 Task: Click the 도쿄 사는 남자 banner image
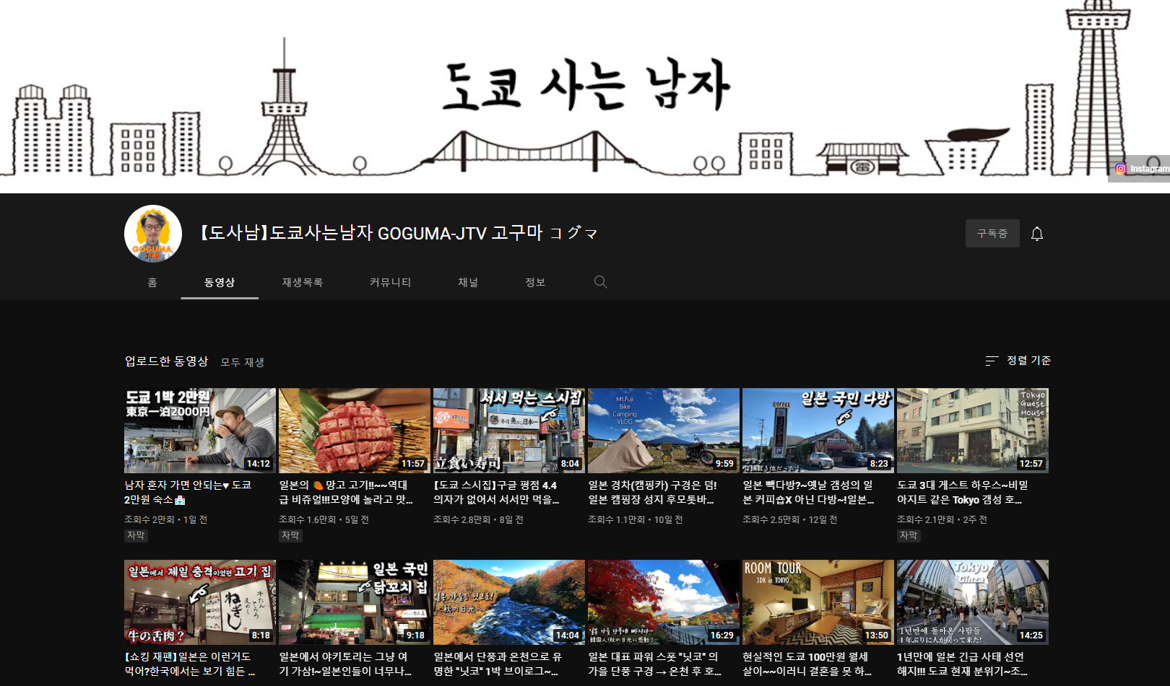pos(585,97)
